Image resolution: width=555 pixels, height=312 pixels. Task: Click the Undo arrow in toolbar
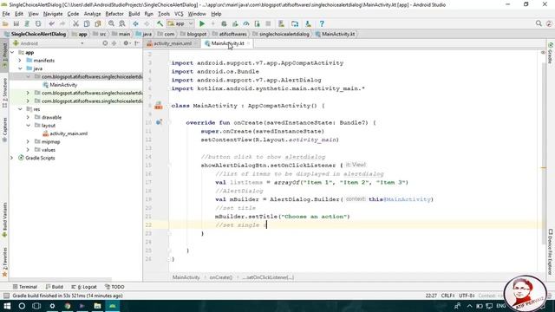(52, 23)
